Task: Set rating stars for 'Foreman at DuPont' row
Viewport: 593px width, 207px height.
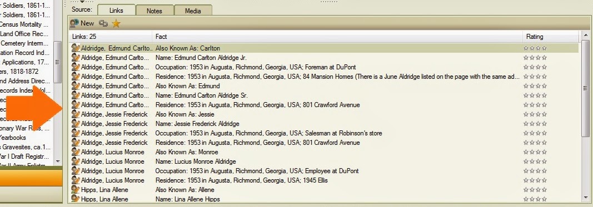Action: (535, 67)
